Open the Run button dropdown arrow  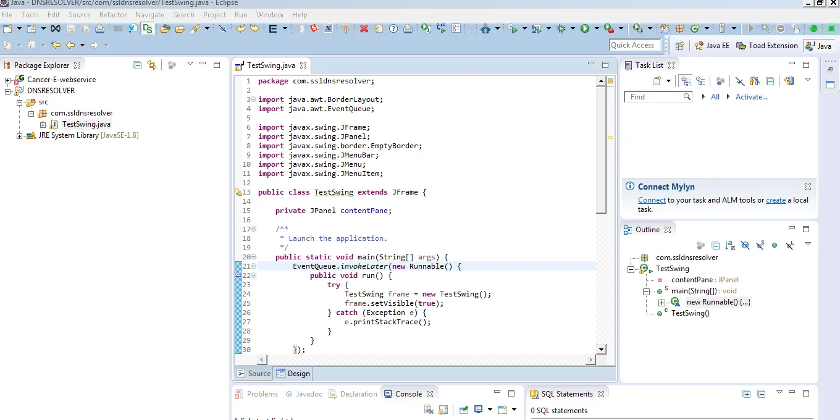point(596,28)
